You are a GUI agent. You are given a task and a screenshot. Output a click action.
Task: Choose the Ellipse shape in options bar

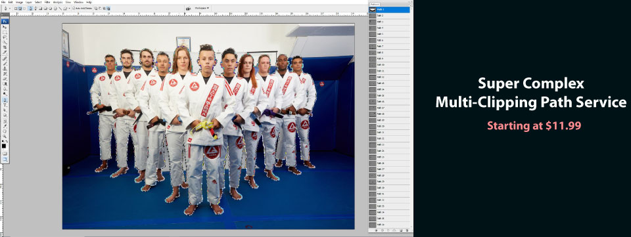coord(51,8)
